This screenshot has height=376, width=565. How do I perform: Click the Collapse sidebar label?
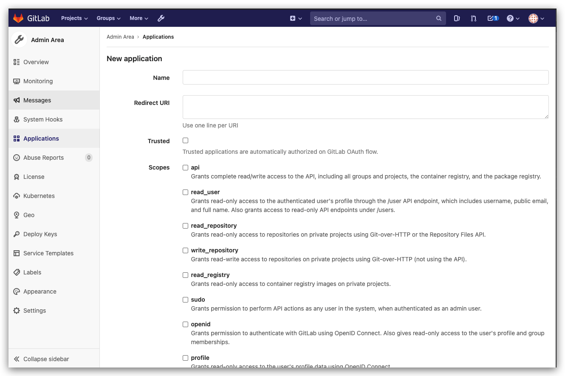click(x=46, y=359)
